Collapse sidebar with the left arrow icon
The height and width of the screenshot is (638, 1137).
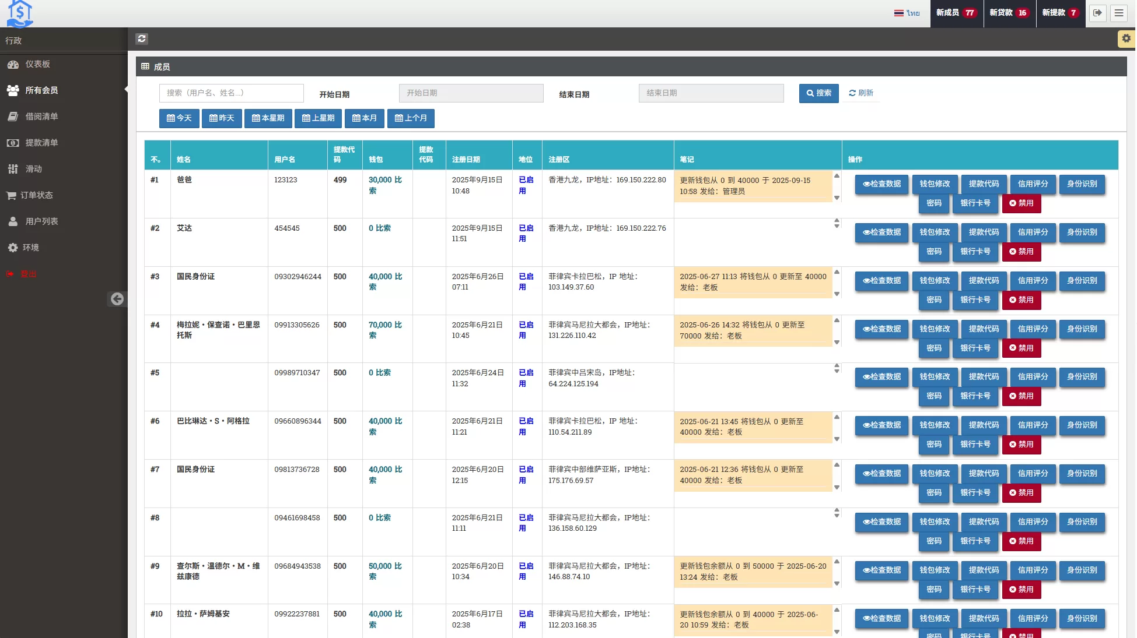(117, 299)
